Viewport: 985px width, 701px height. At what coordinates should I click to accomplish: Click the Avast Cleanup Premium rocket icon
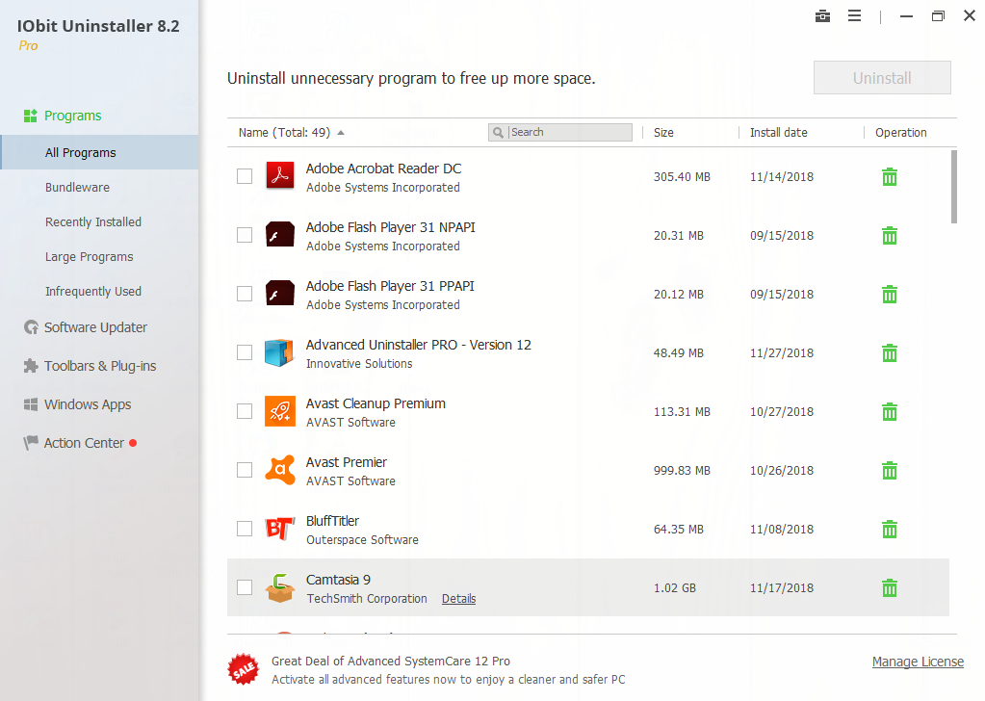(280, 411)
